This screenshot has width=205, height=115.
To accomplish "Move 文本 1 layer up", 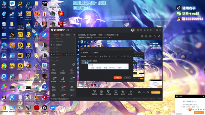I will (69, 54).
